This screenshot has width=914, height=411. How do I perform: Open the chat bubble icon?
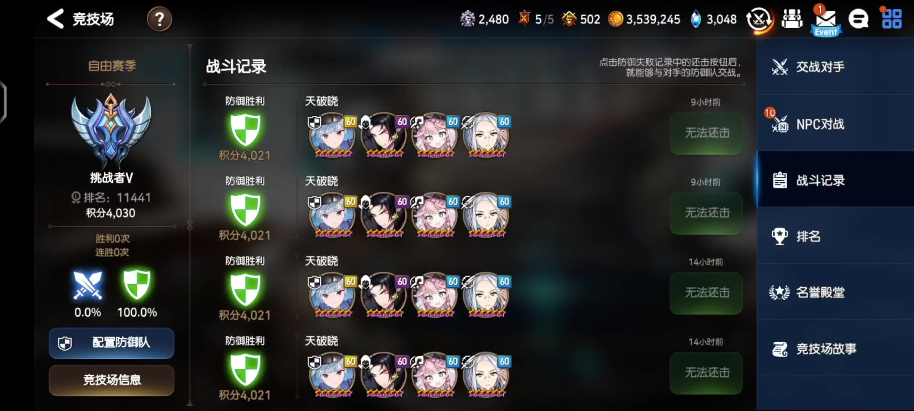858,19
